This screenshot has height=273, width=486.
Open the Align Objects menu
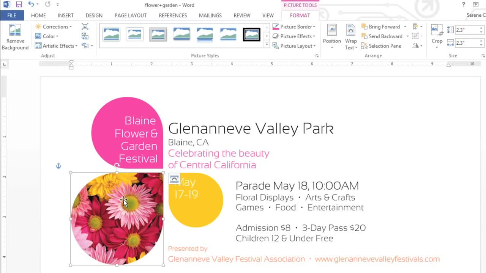coord(417,27)
